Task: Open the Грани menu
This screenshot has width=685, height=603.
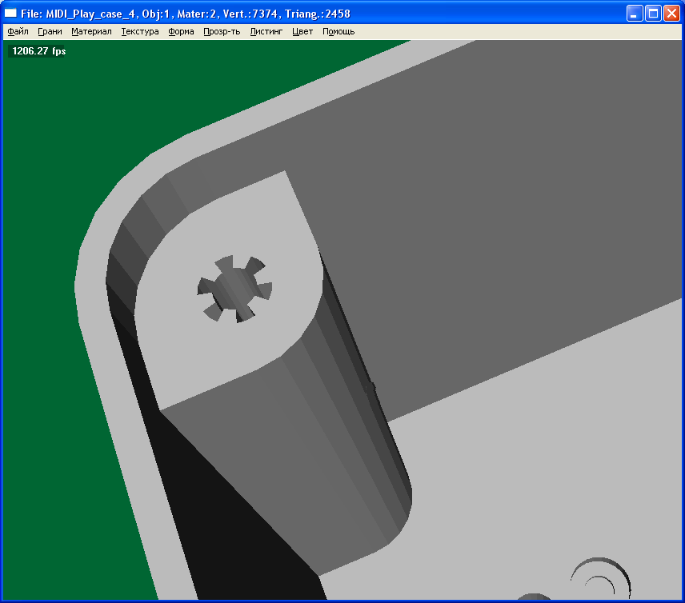Action: tap(50, 32)
